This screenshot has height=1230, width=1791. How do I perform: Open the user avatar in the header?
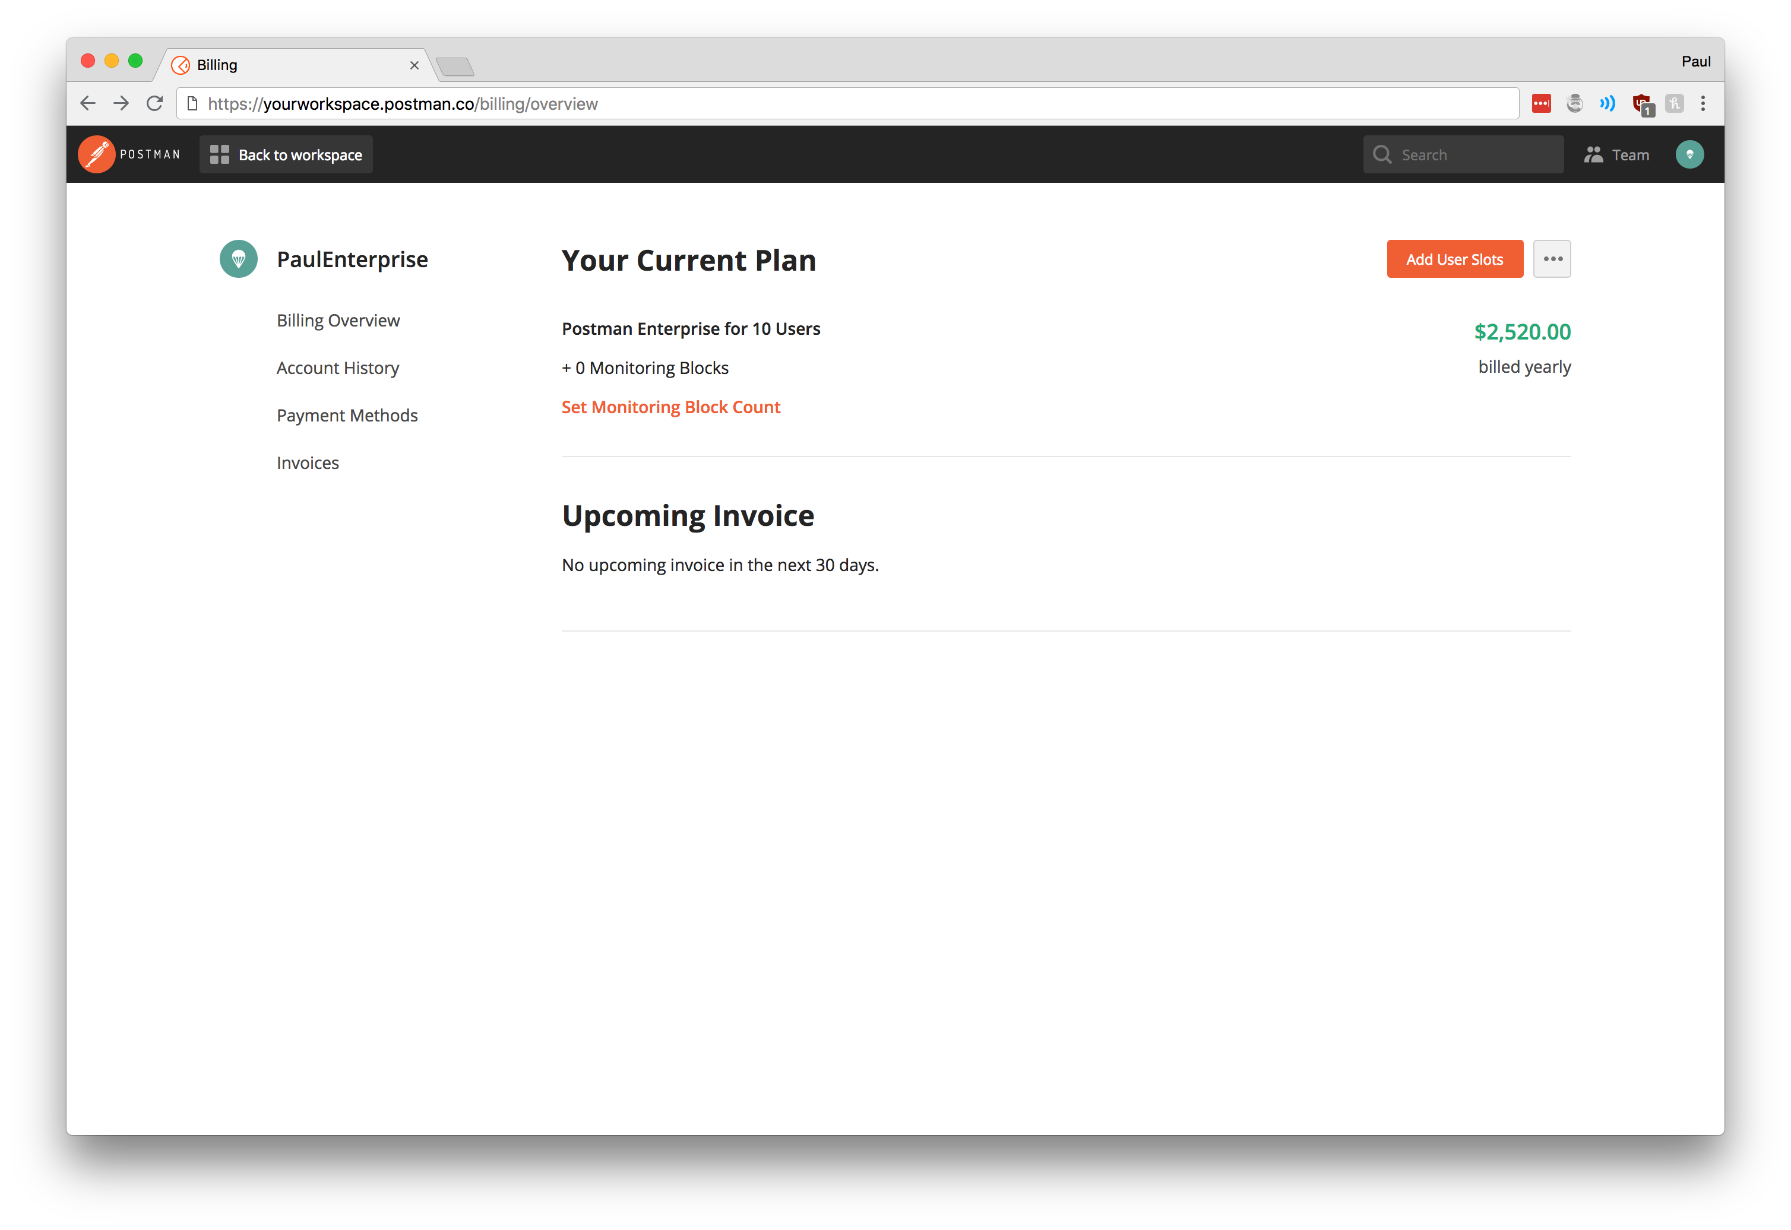tap(1689, 155)
